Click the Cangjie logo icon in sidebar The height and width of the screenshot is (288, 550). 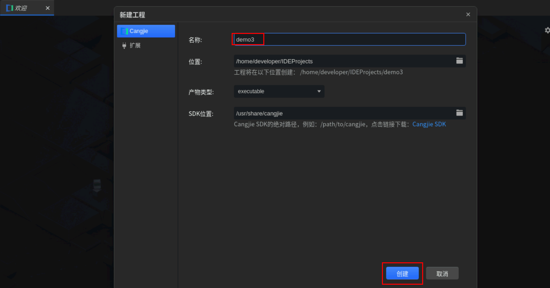click(x=125, y=31)
